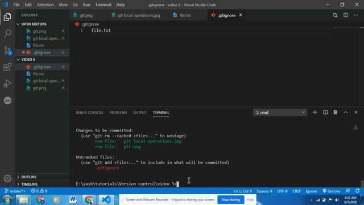Open File Explorer from the taskbar
The width and height of the screenshot is (364, 205).
23,200
